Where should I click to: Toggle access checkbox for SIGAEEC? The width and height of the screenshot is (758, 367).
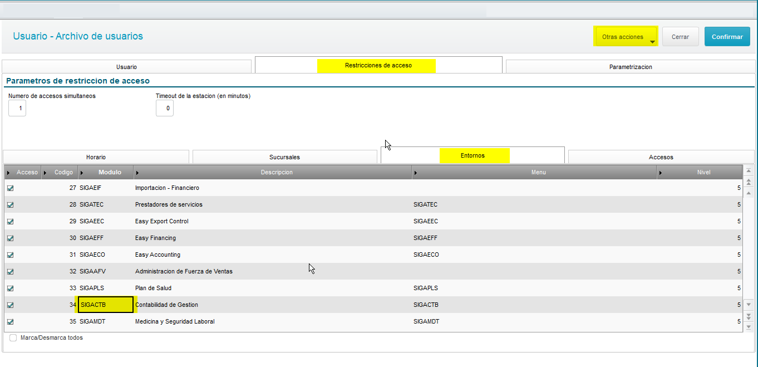(10, 222)
